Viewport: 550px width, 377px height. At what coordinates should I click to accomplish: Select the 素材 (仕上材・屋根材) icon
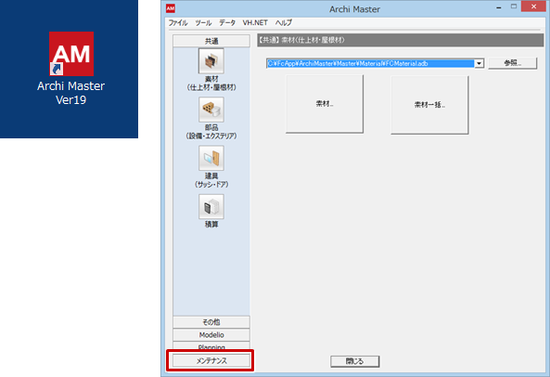211,60
